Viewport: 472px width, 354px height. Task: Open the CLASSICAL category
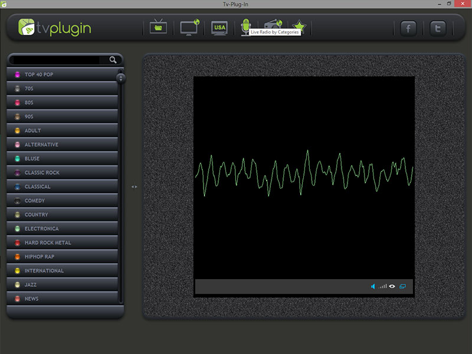coord(63,186)
